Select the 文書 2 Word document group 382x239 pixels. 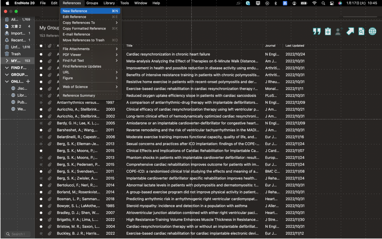(x=18, y=26)
